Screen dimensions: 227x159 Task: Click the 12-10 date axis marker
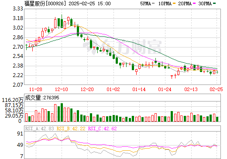click(62, 89)
